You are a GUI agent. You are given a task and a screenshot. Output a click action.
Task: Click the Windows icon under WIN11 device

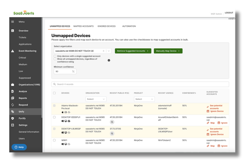pos(62,144)
